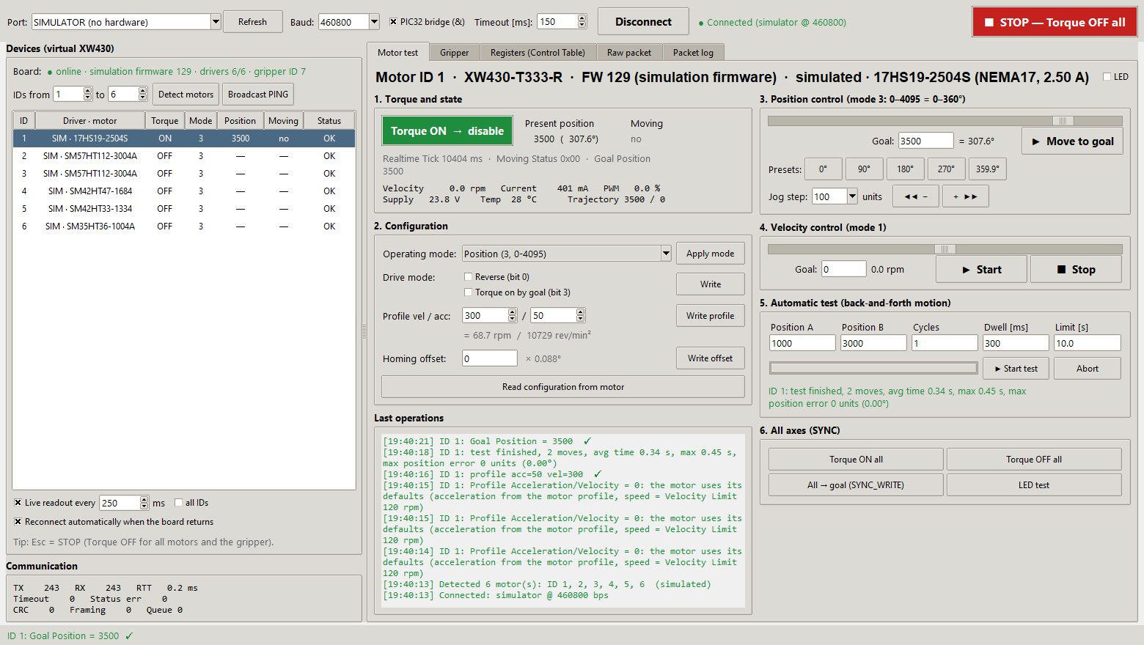Click Move to goal button

pyautogui.click(x=1072, y=141)
